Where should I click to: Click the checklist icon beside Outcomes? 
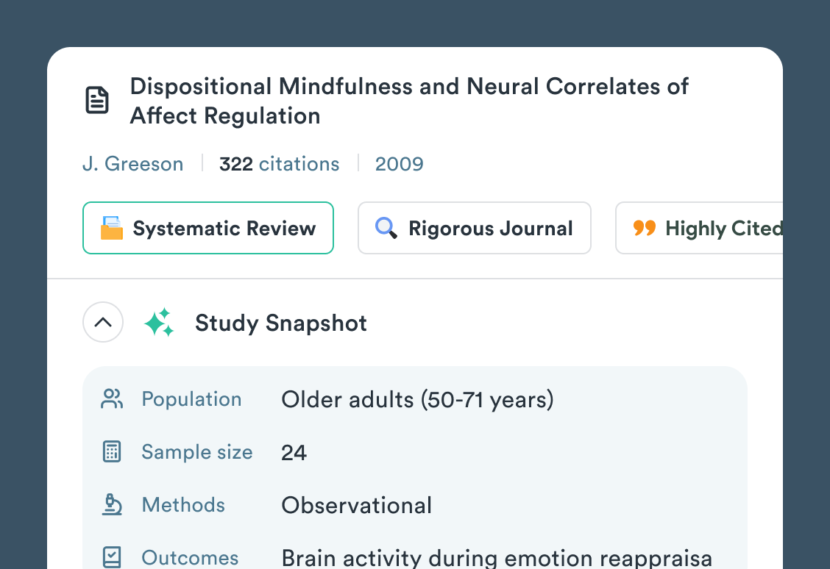pos(112,557)
